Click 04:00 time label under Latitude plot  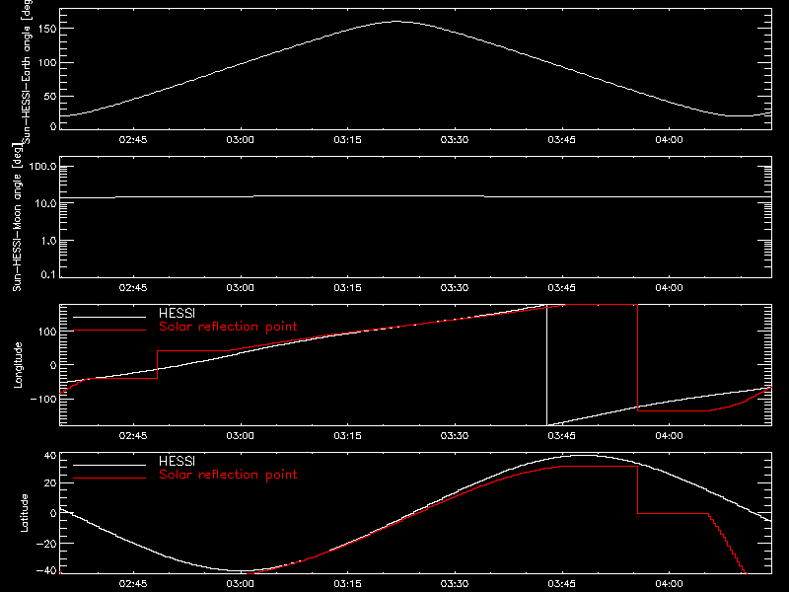pos(669,584)
